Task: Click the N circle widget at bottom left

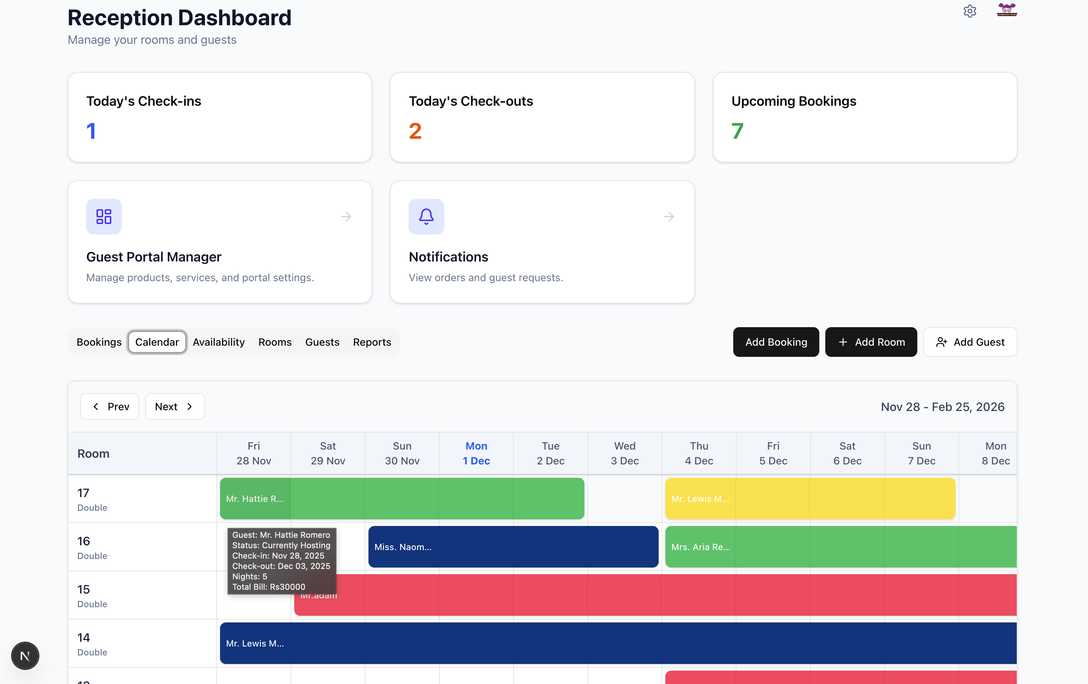Action: tap(25, 655)
